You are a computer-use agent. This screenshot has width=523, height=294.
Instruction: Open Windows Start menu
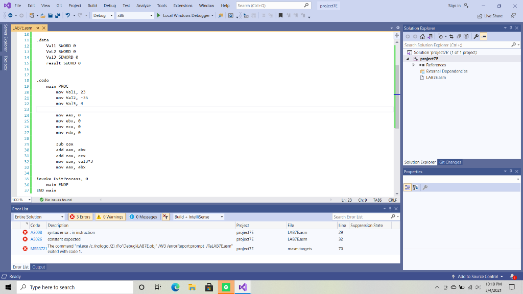click(x=8, y=287)
